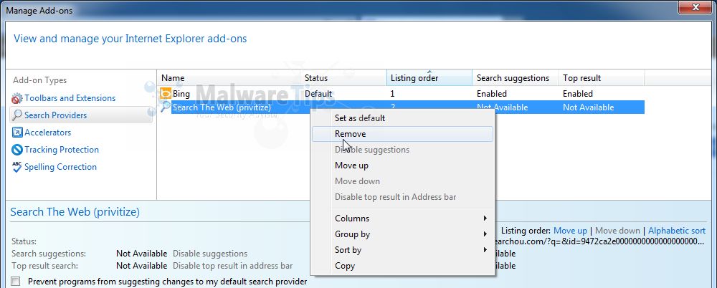Click the Search The Web magnifier icon

click(x=165, y=107)
